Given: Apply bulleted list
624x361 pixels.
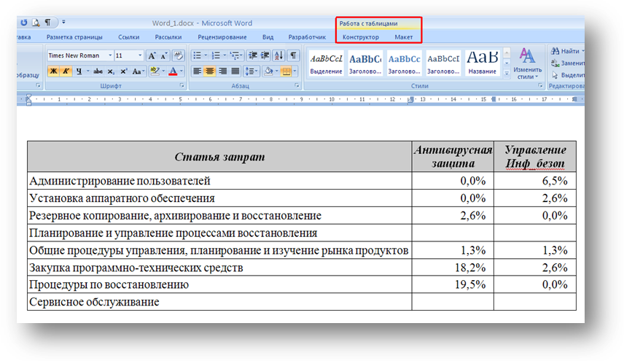Looking at the screenshot, I should tap(198, 55).
